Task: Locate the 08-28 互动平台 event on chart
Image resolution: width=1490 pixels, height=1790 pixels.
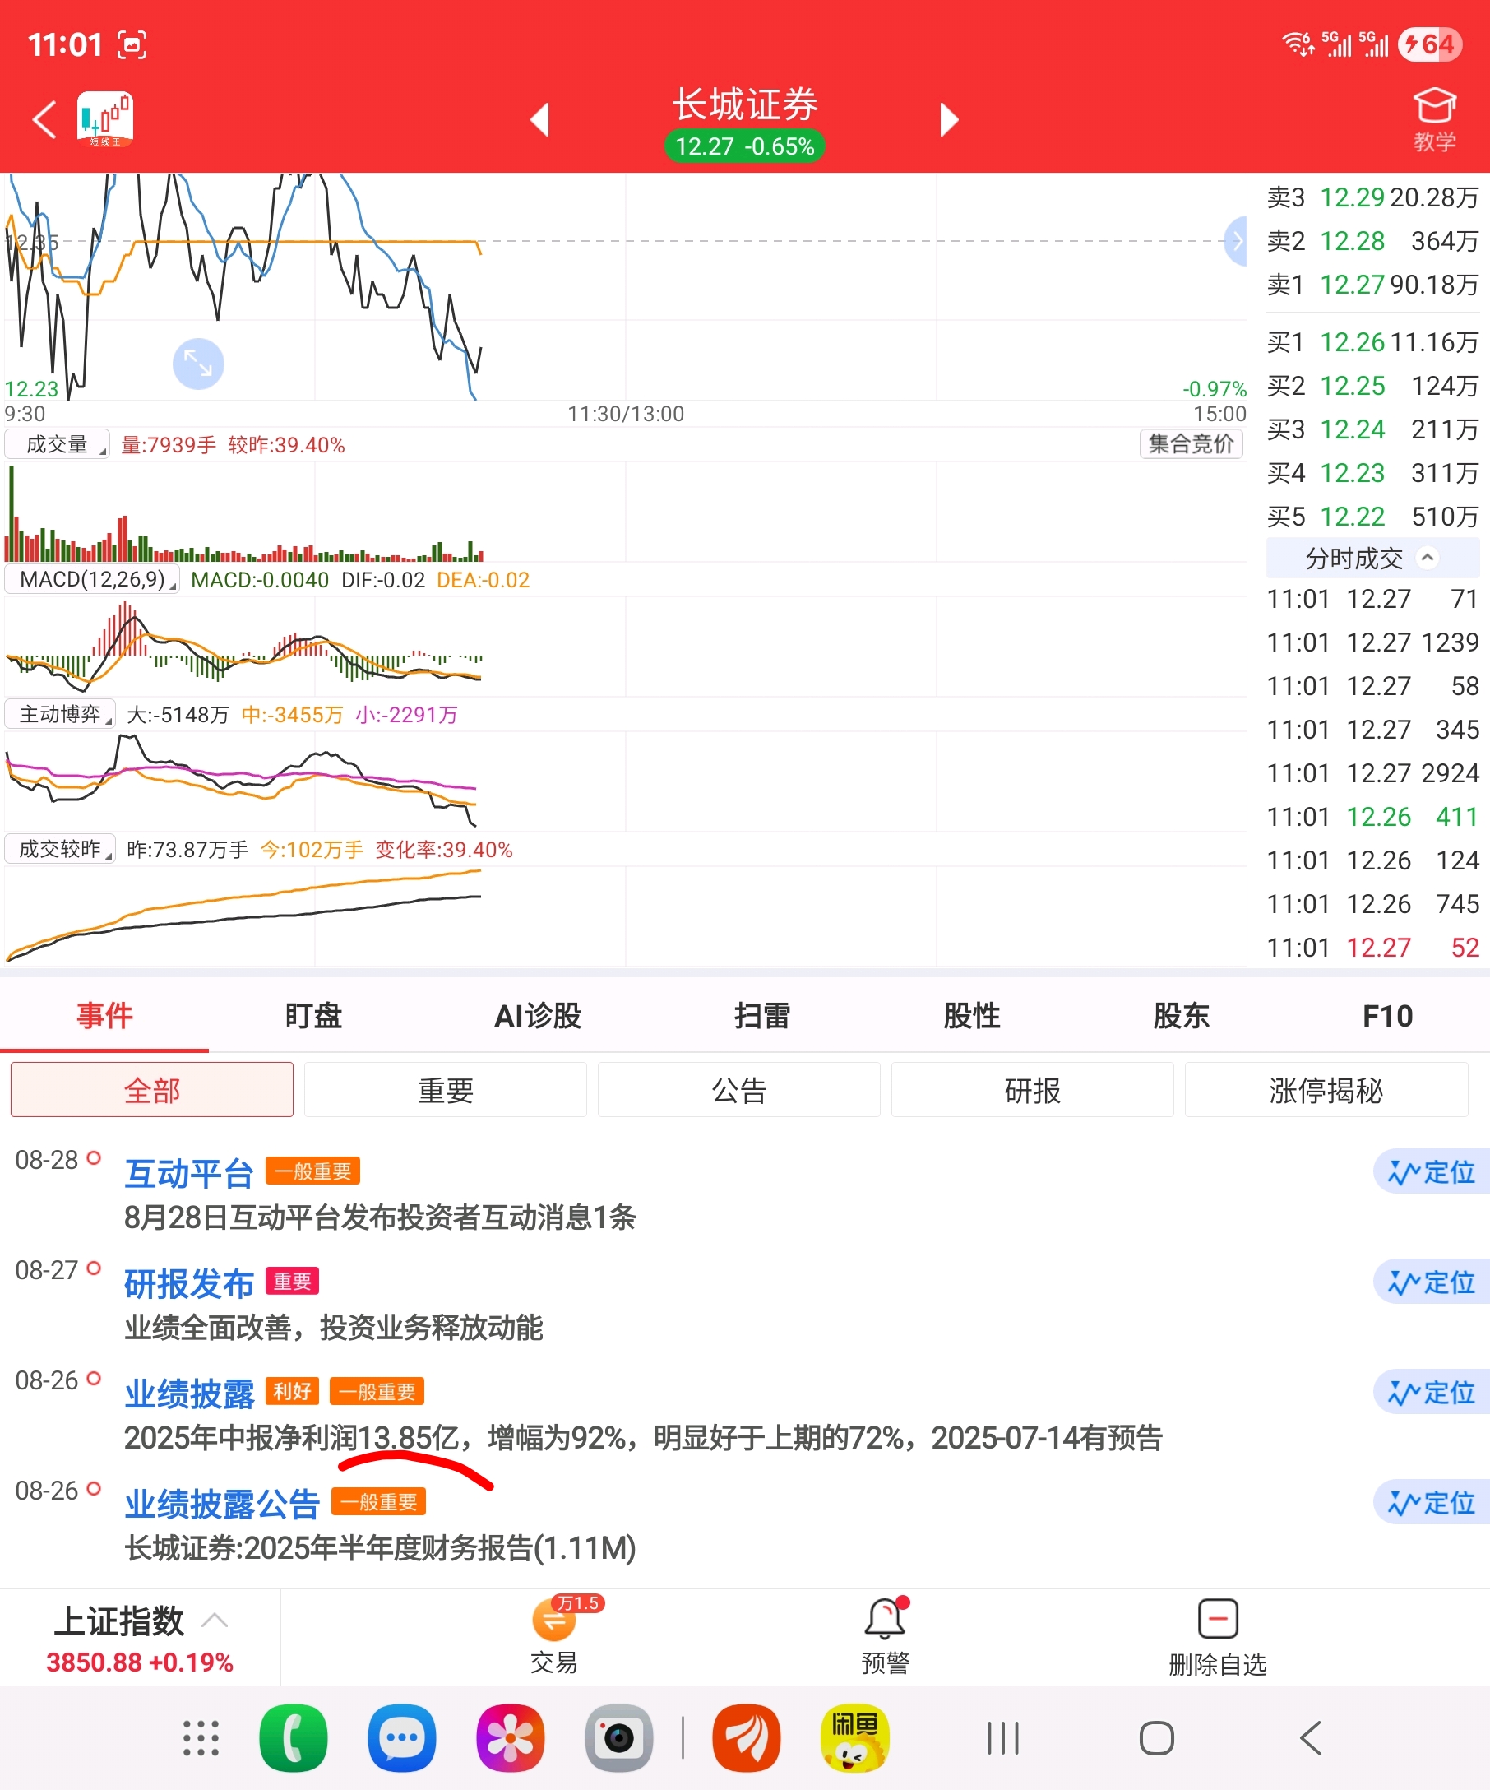Action: [x=1432, y=1172]
